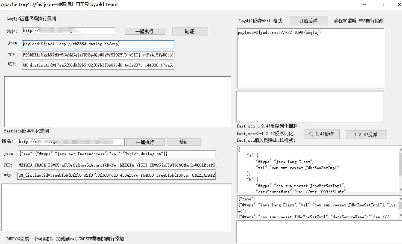
Task: Click scrollbar thumb of compact JSON area
Action: pos(400,205)
